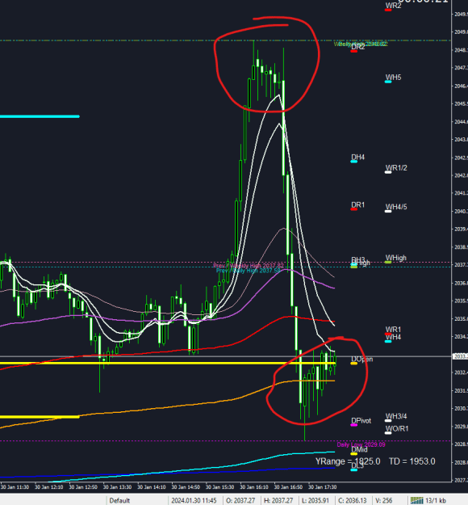The image size is (468, 505).
Task: Click the DR2 red level marker
Action: (353, 51)
